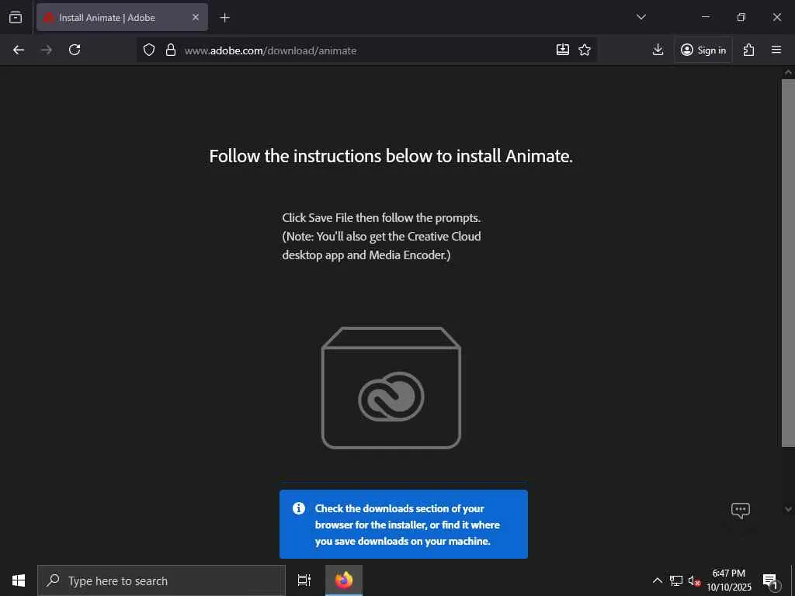Screen dimensions: 795x596
Task: Bookmark this page with the star
Action: [585, 50]
